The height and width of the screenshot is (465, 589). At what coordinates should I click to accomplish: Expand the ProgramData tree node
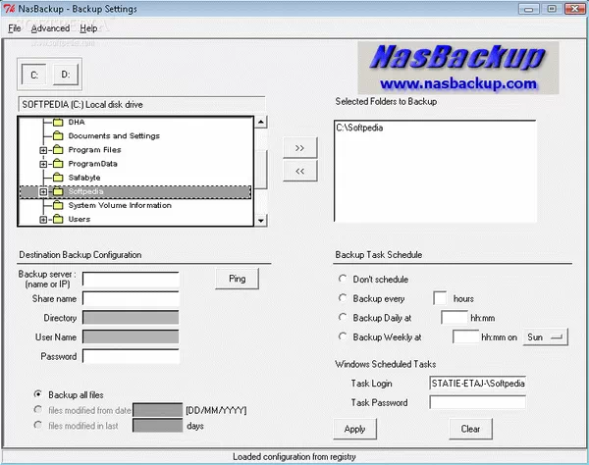43,164
